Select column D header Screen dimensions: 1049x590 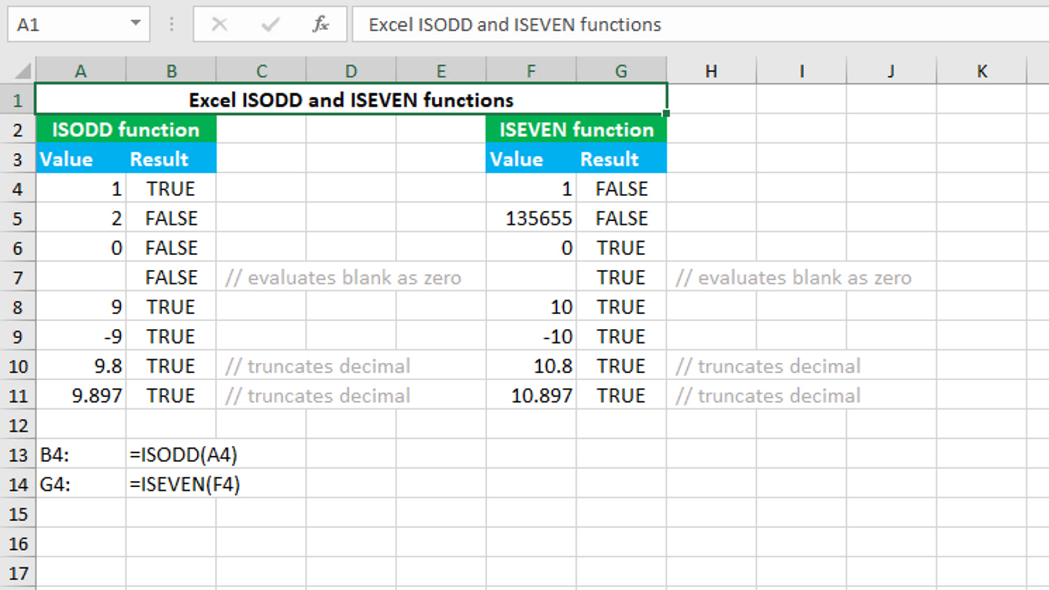click(x=351, y=71)
